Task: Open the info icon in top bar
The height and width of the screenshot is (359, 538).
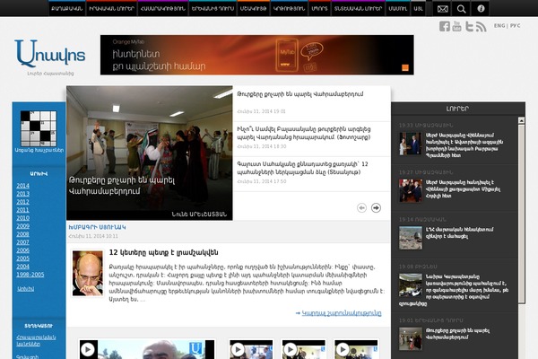Action: click(481, 9)
